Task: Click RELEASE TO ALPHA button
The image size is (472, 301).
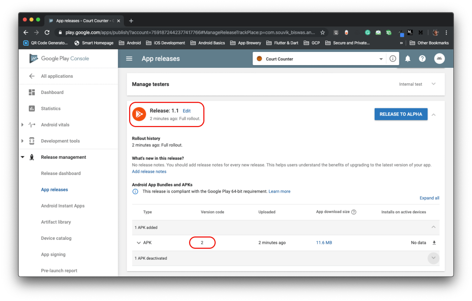Action: pyautogui.click(x=401, y=114)
